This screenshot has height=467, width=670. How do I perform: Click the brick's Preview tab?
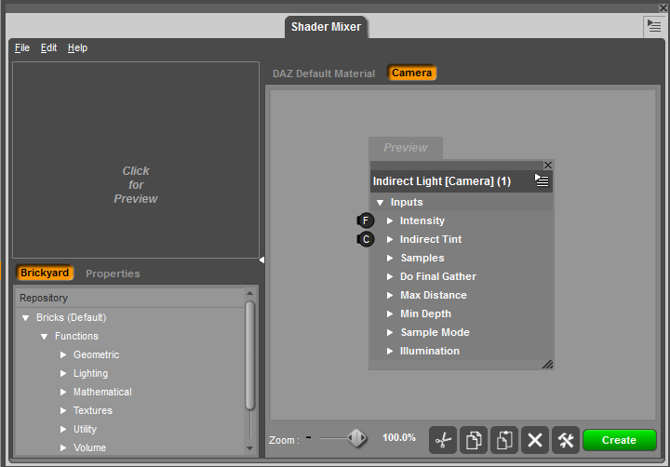pos(406,148)
